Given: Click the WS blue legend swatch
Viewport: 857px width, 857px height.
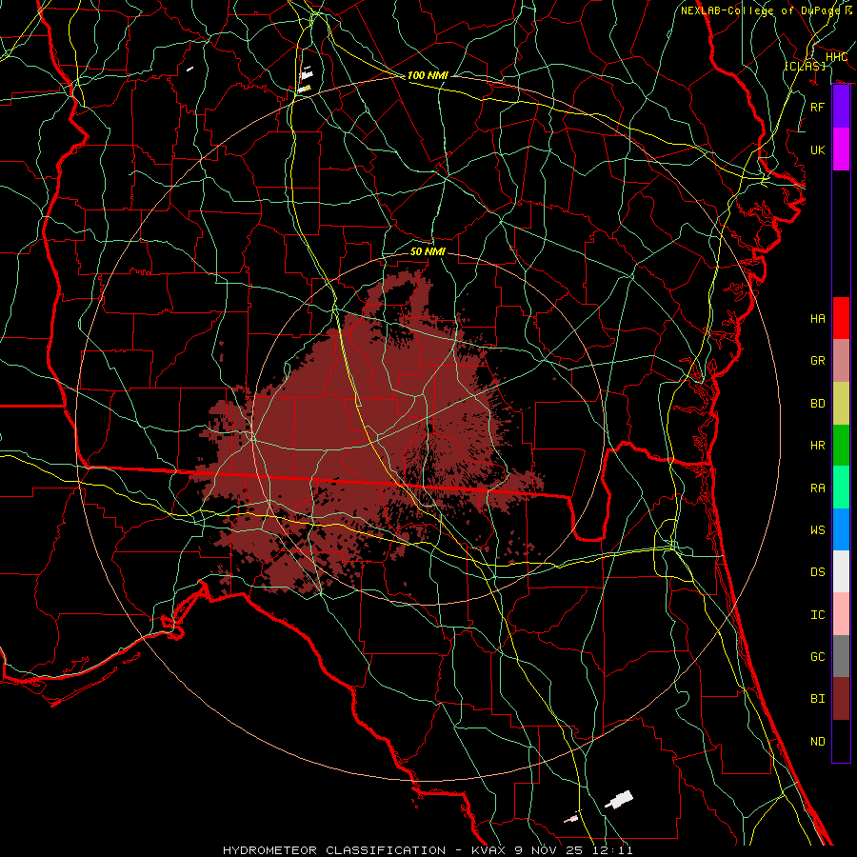Looking at the screenshot, I should [x=841, y=529].
